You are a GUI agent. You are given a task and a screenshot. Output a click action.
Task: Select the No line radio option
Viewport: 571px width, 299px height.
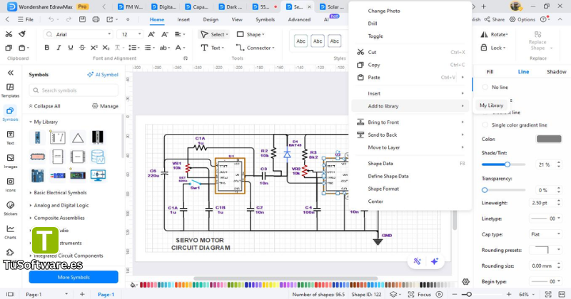coord(485,87)
